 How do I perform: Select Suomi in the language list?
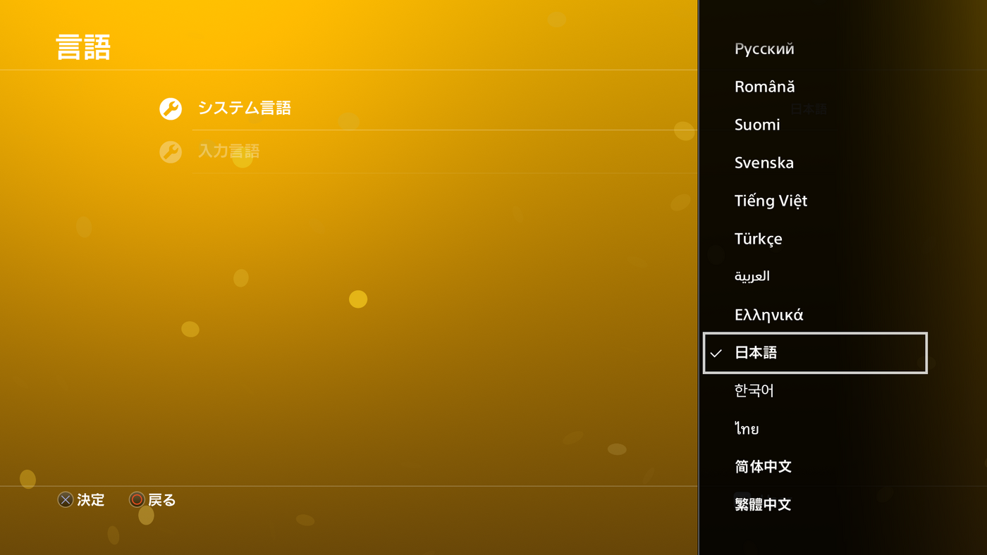pyautogui.click(x=757, y=125)
